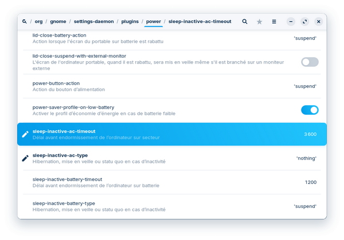Click the 3600 value of sleep-inactive-ac-timeout
344x240 pixels.
click(310, 134)
